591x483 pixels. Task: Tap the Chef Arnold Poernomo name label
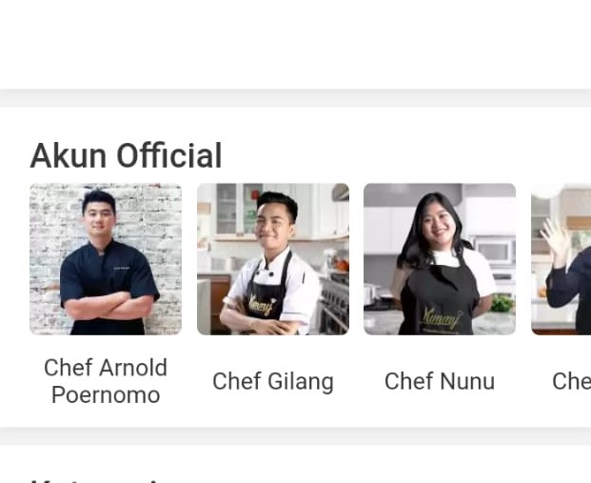point(106,381)
